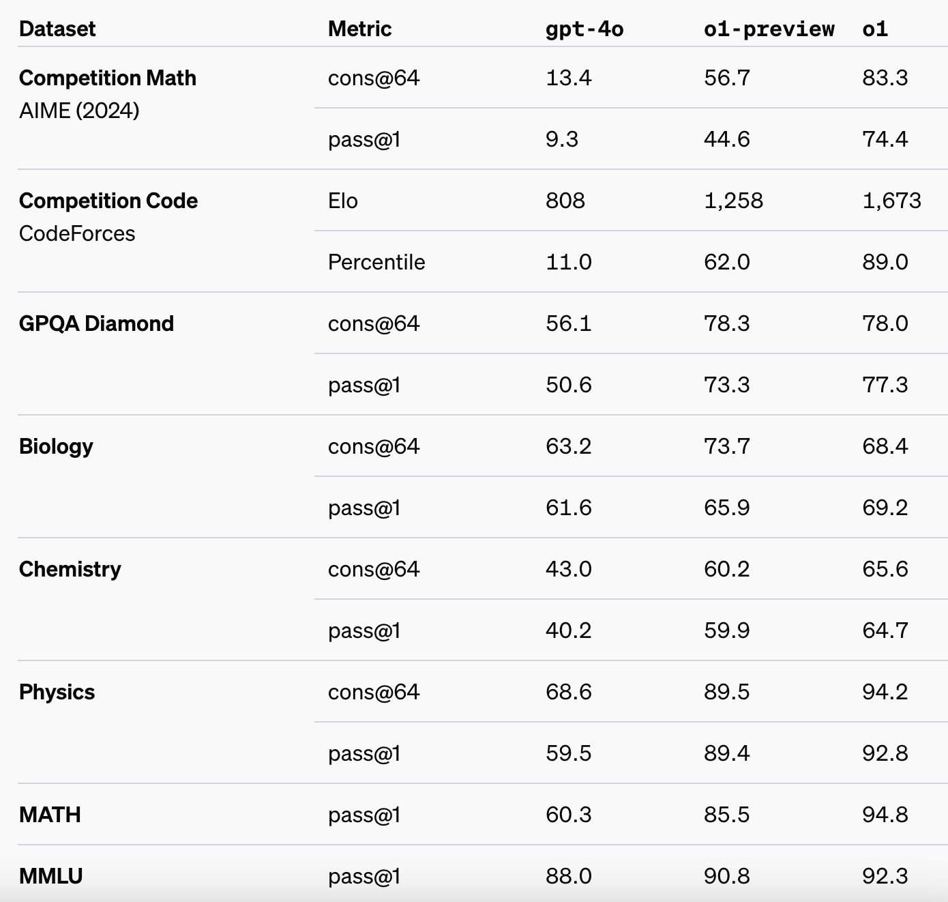Click the Elo metric cell

tap(343, 201)
